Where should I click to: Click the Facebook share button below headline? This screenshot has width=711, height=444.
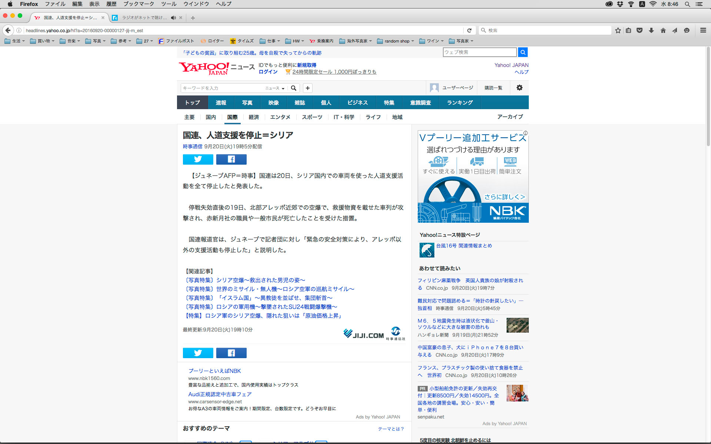pyautogui.click(x=231, y=159)
